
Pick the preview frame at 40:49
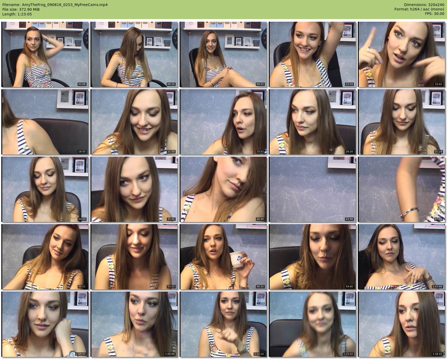pos(223,189)
